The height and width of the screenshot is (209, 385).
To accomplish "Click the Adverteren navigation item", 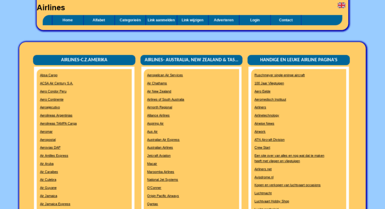I will click(223, 20).
